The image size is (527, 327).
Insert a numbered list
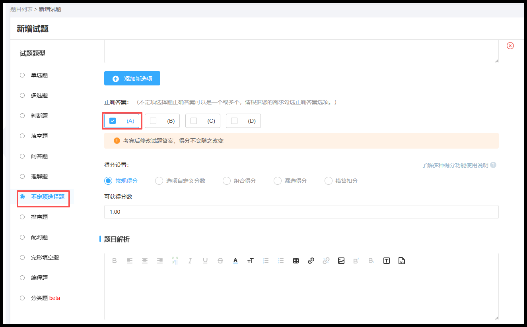click(x=266, y=261)
